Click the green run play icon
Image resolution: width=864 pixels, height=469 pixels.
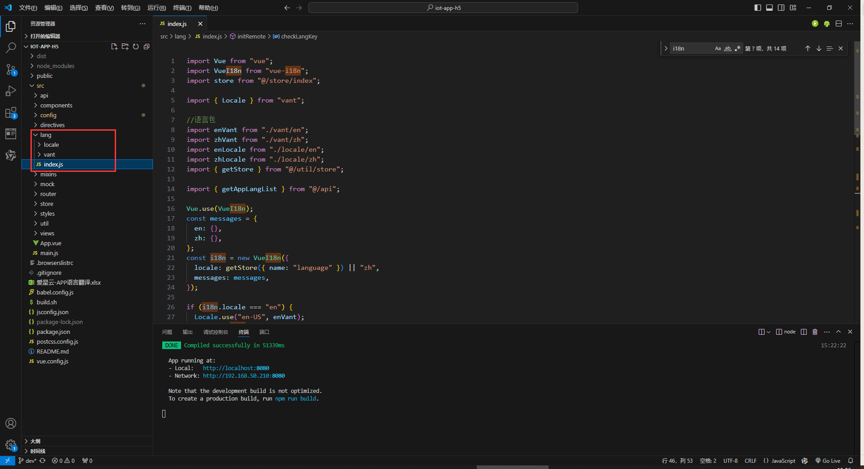click(815, 24)
